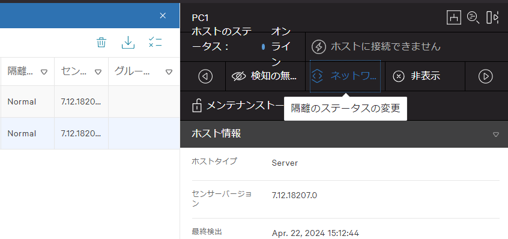Click 7.12.1820 cell in first row
The height and width of the screenshot is (239, 508).
point(81,101)
